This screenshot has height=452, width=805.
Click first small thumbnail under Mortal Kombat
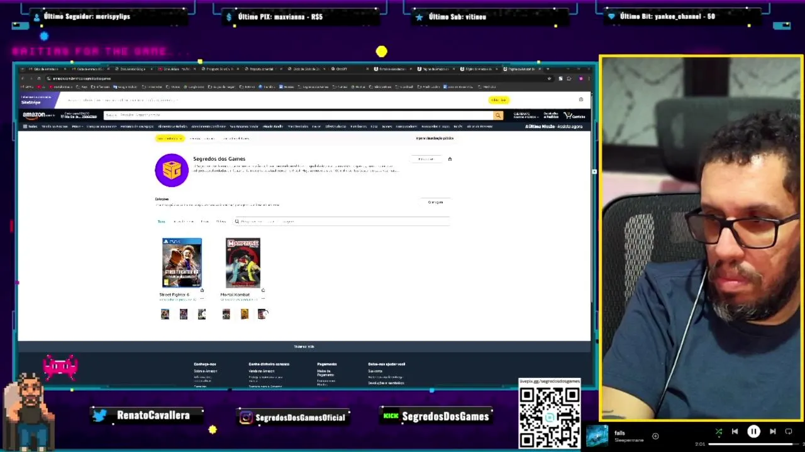click(226, 315)
